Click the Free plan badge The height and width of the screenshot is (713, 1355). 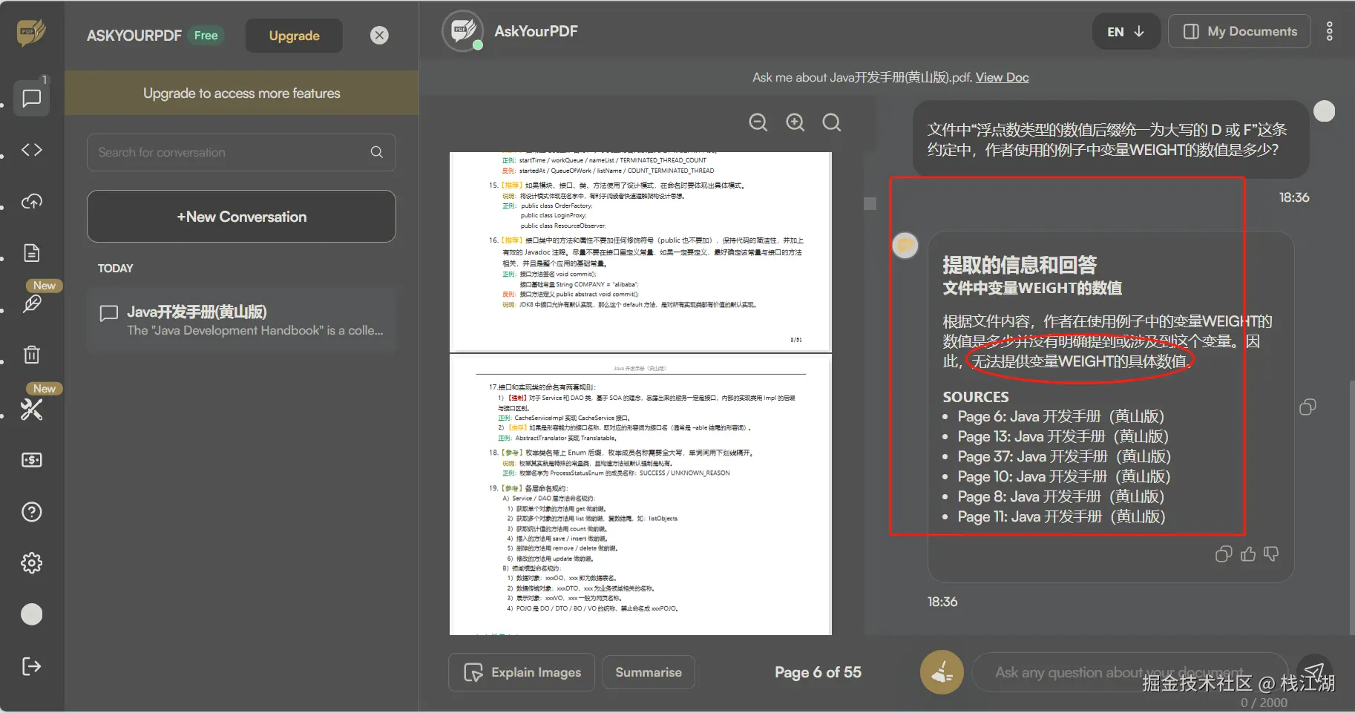(x=206, y=36)
